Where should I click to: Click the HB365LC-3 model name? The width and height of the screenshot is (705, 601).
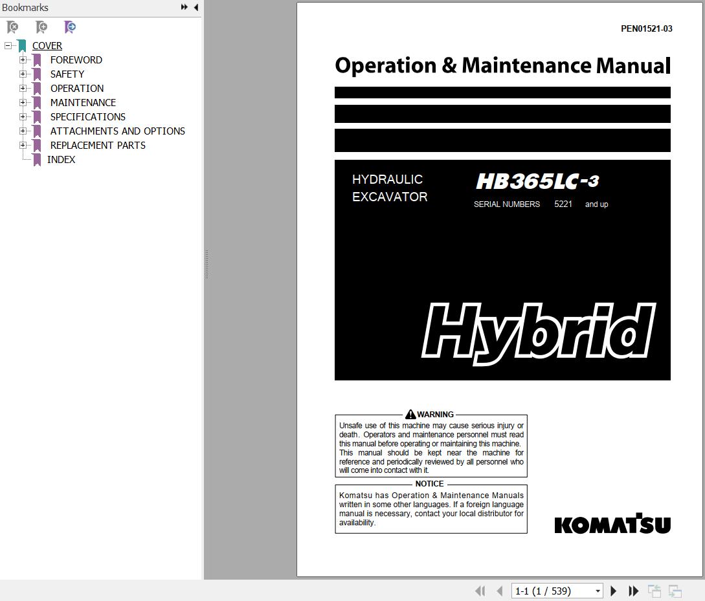[538, 182]
